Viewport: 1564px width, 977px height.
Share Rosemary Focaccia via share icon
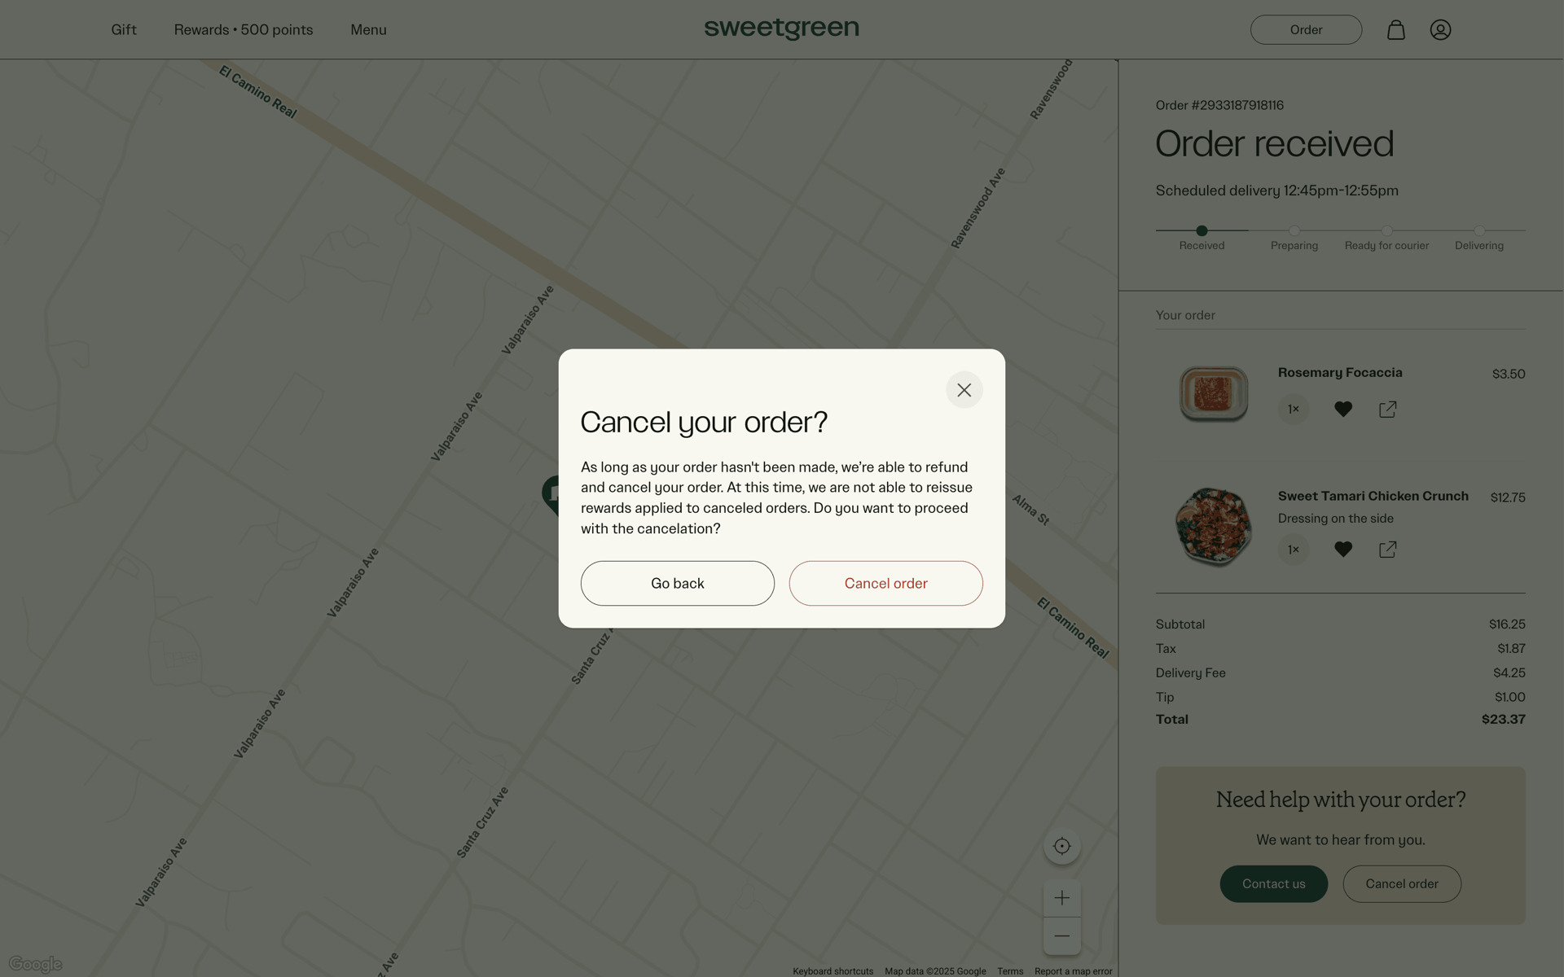pos(1387,410)
